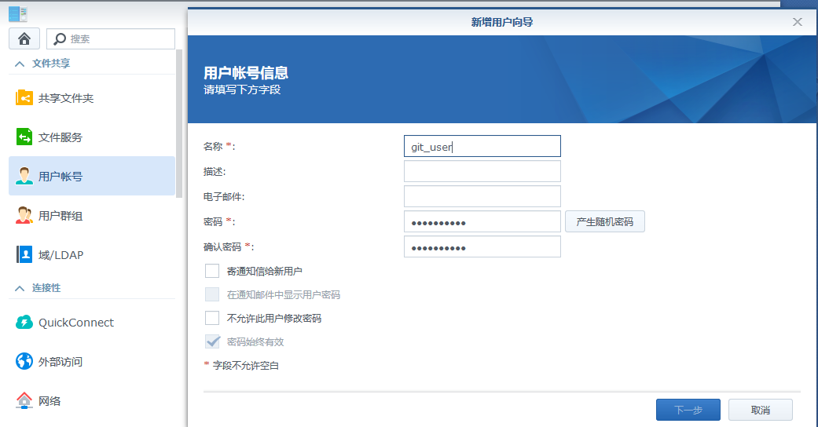Viewport: 818px width, 427px height.
Task: Enable send notification mail (寄通知信给新用户) checkbox
Action: pyautogui.click(x=212, y=271)
